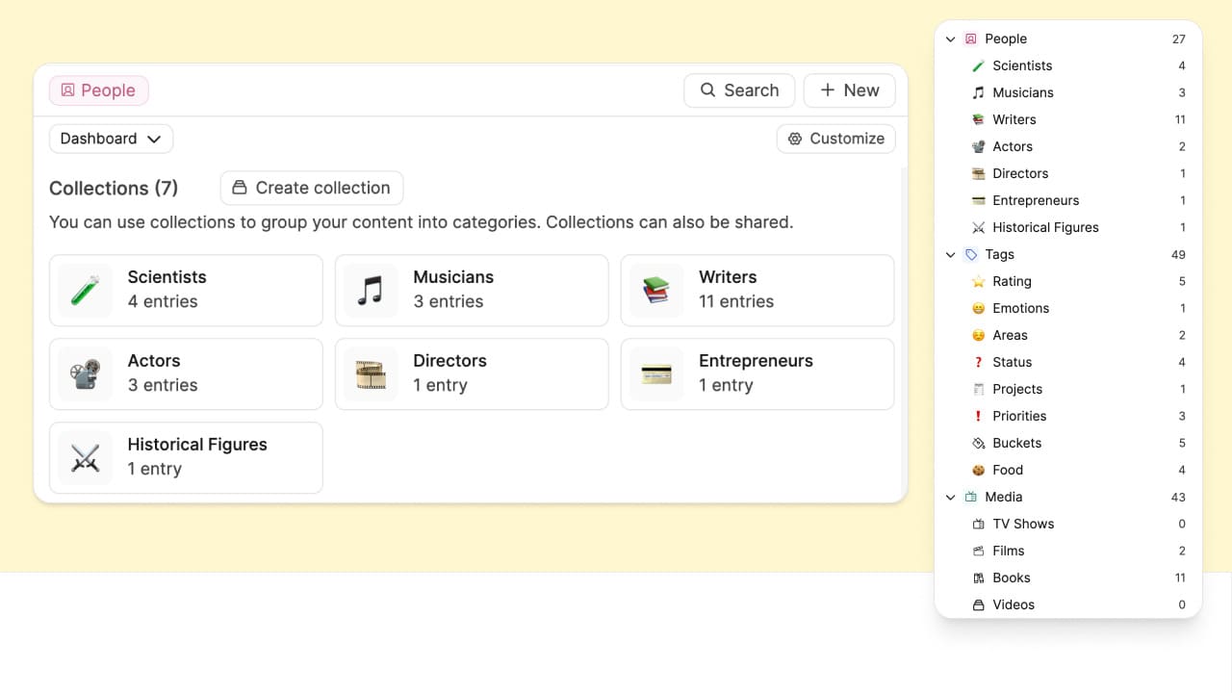Click the crossed swords icon on Historical Figures card

85,457
